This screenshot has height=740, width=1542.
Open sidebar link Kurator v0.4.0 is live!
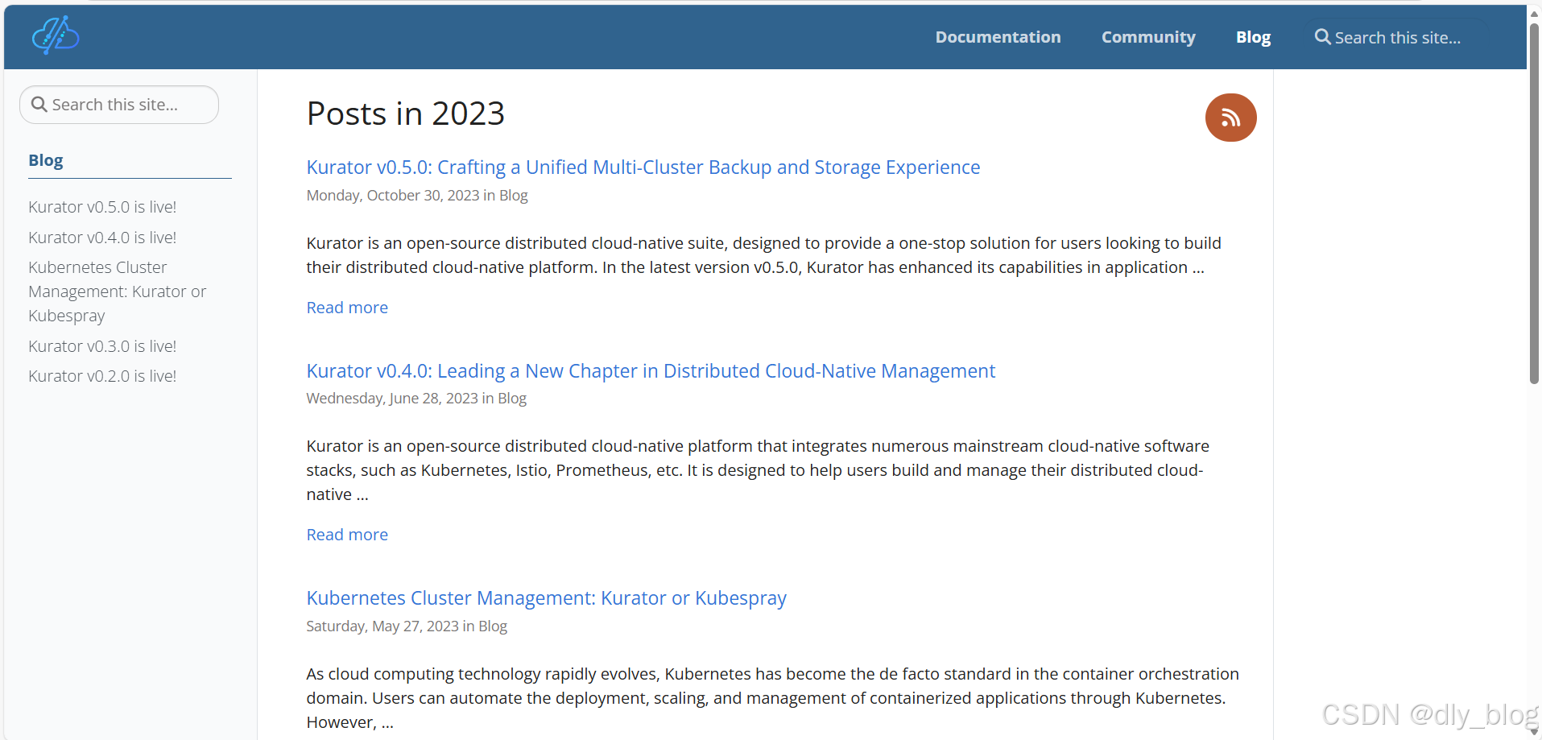pos(102,238)
